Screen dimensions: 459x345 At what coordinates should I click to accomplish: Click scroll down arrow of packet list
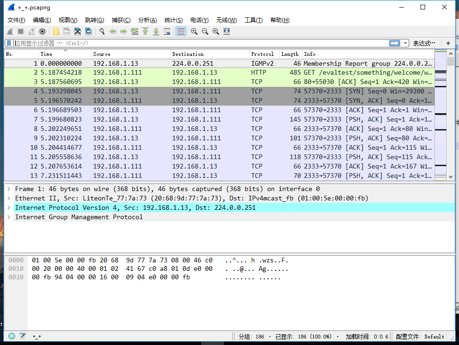click(x=451, y=177)
